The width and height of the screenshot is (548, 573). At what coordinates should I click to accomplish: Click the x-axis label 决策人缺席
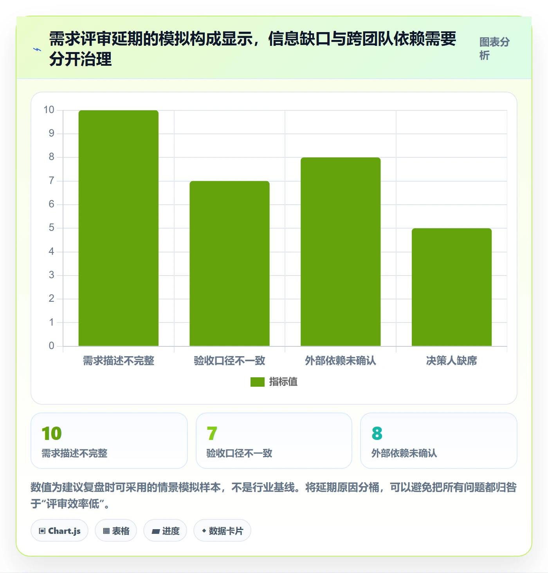pos(452,360)
